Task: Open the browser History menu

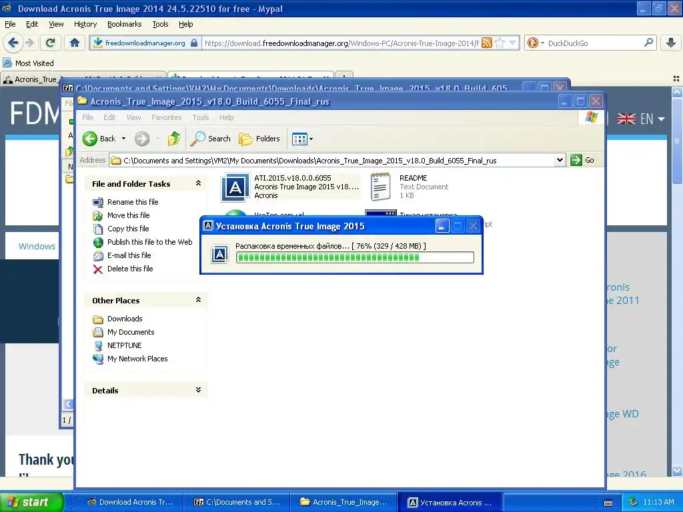Action: [85, 24]
